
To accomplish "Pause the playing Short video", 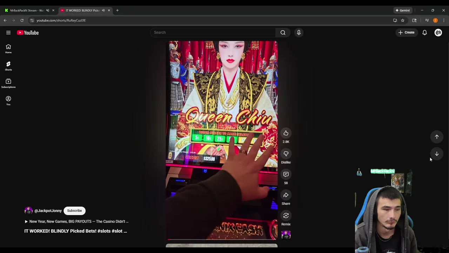I will pos(222,140).
